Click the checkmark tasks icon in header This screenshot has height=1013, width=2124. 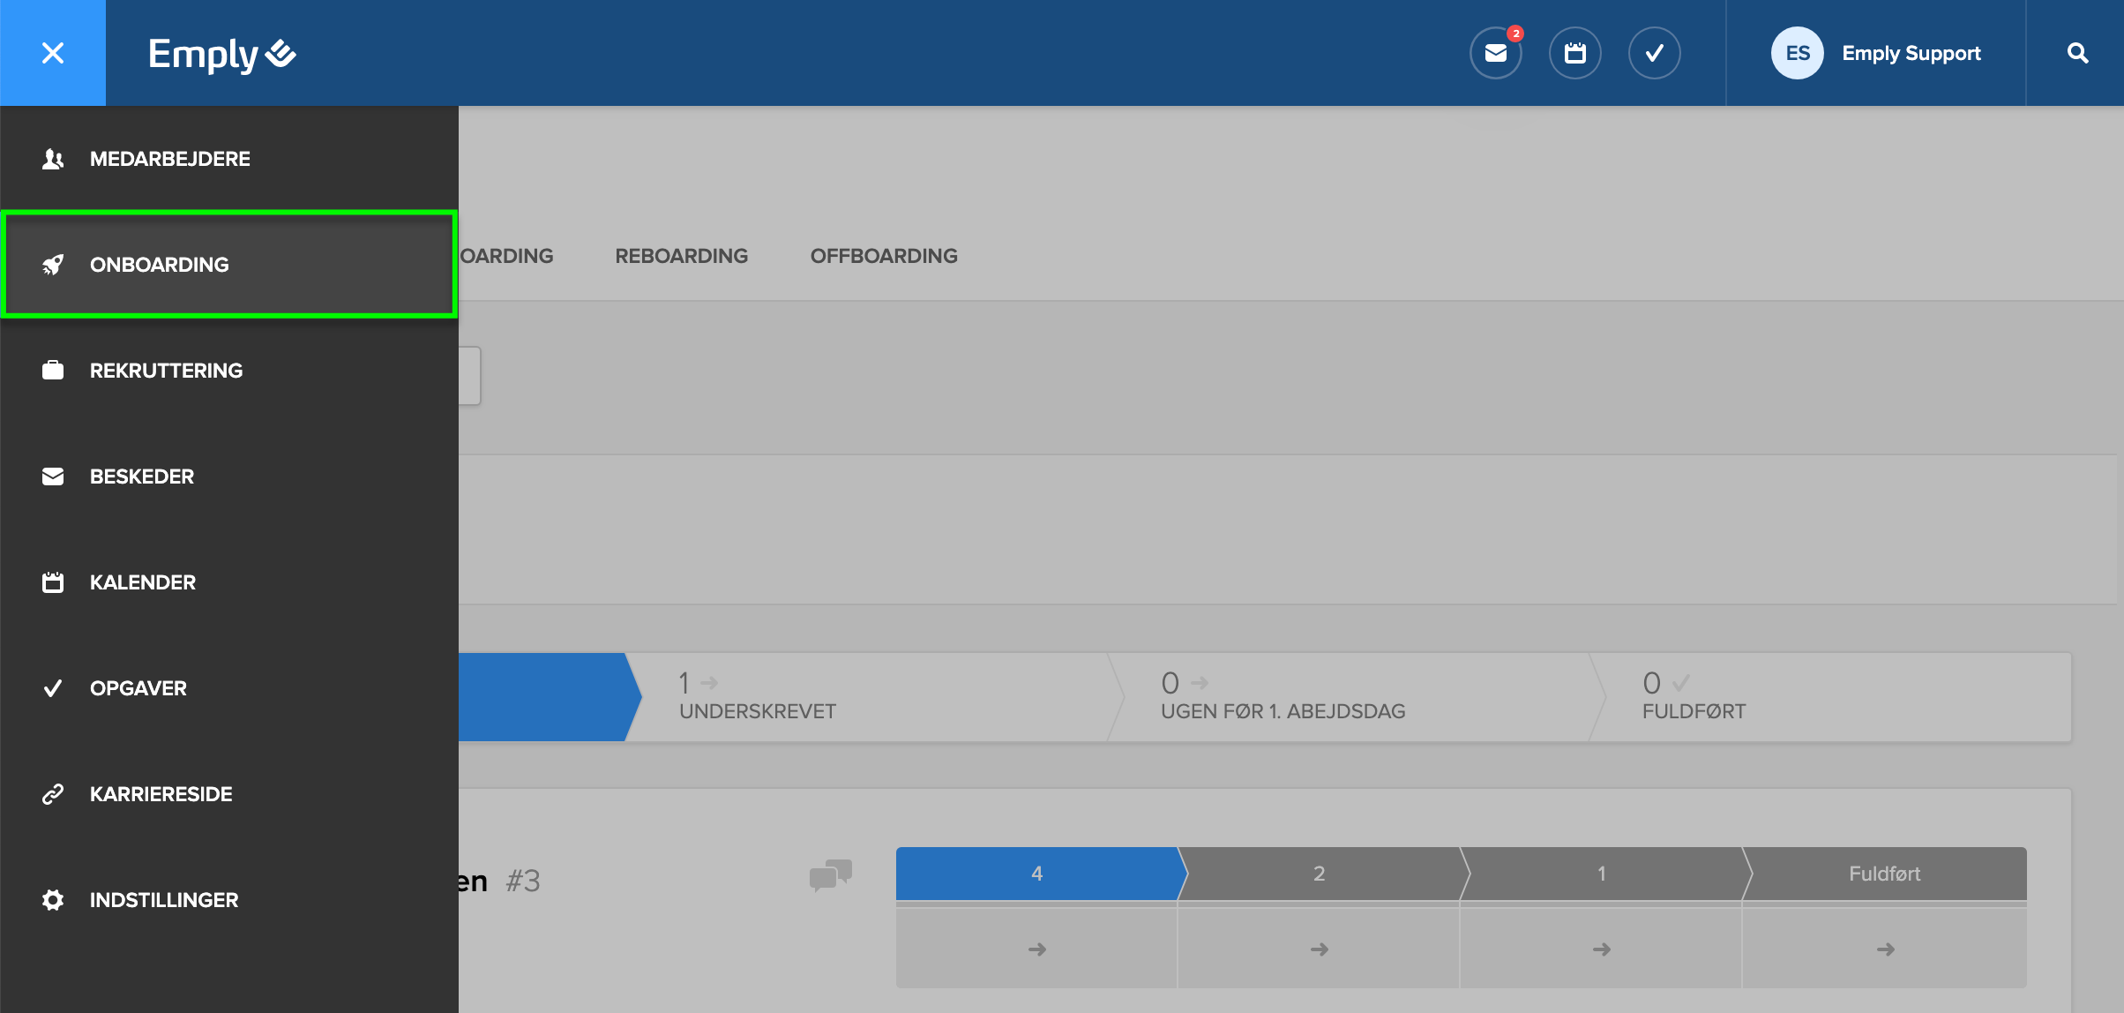pyautogui.click(x=1654, y=53)
